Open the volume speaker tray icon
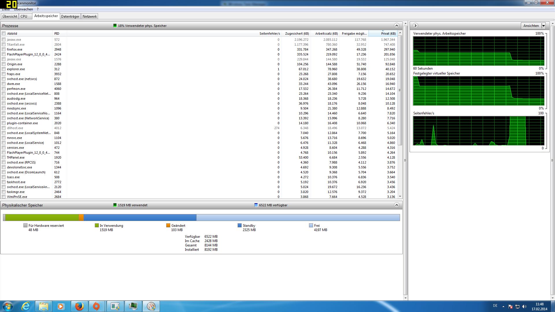Screen dimensions: 555x312 524,307
